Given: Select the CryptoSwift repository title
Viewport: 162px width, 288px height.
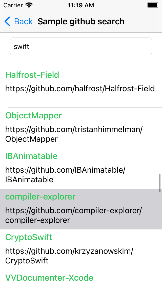Looking at the screenshot, I should 29,237.
